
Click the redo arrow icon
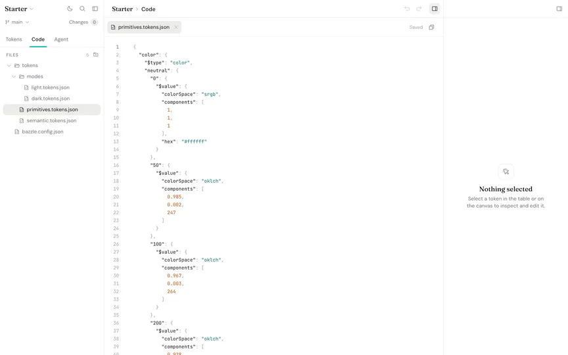(x=419, y=9)
